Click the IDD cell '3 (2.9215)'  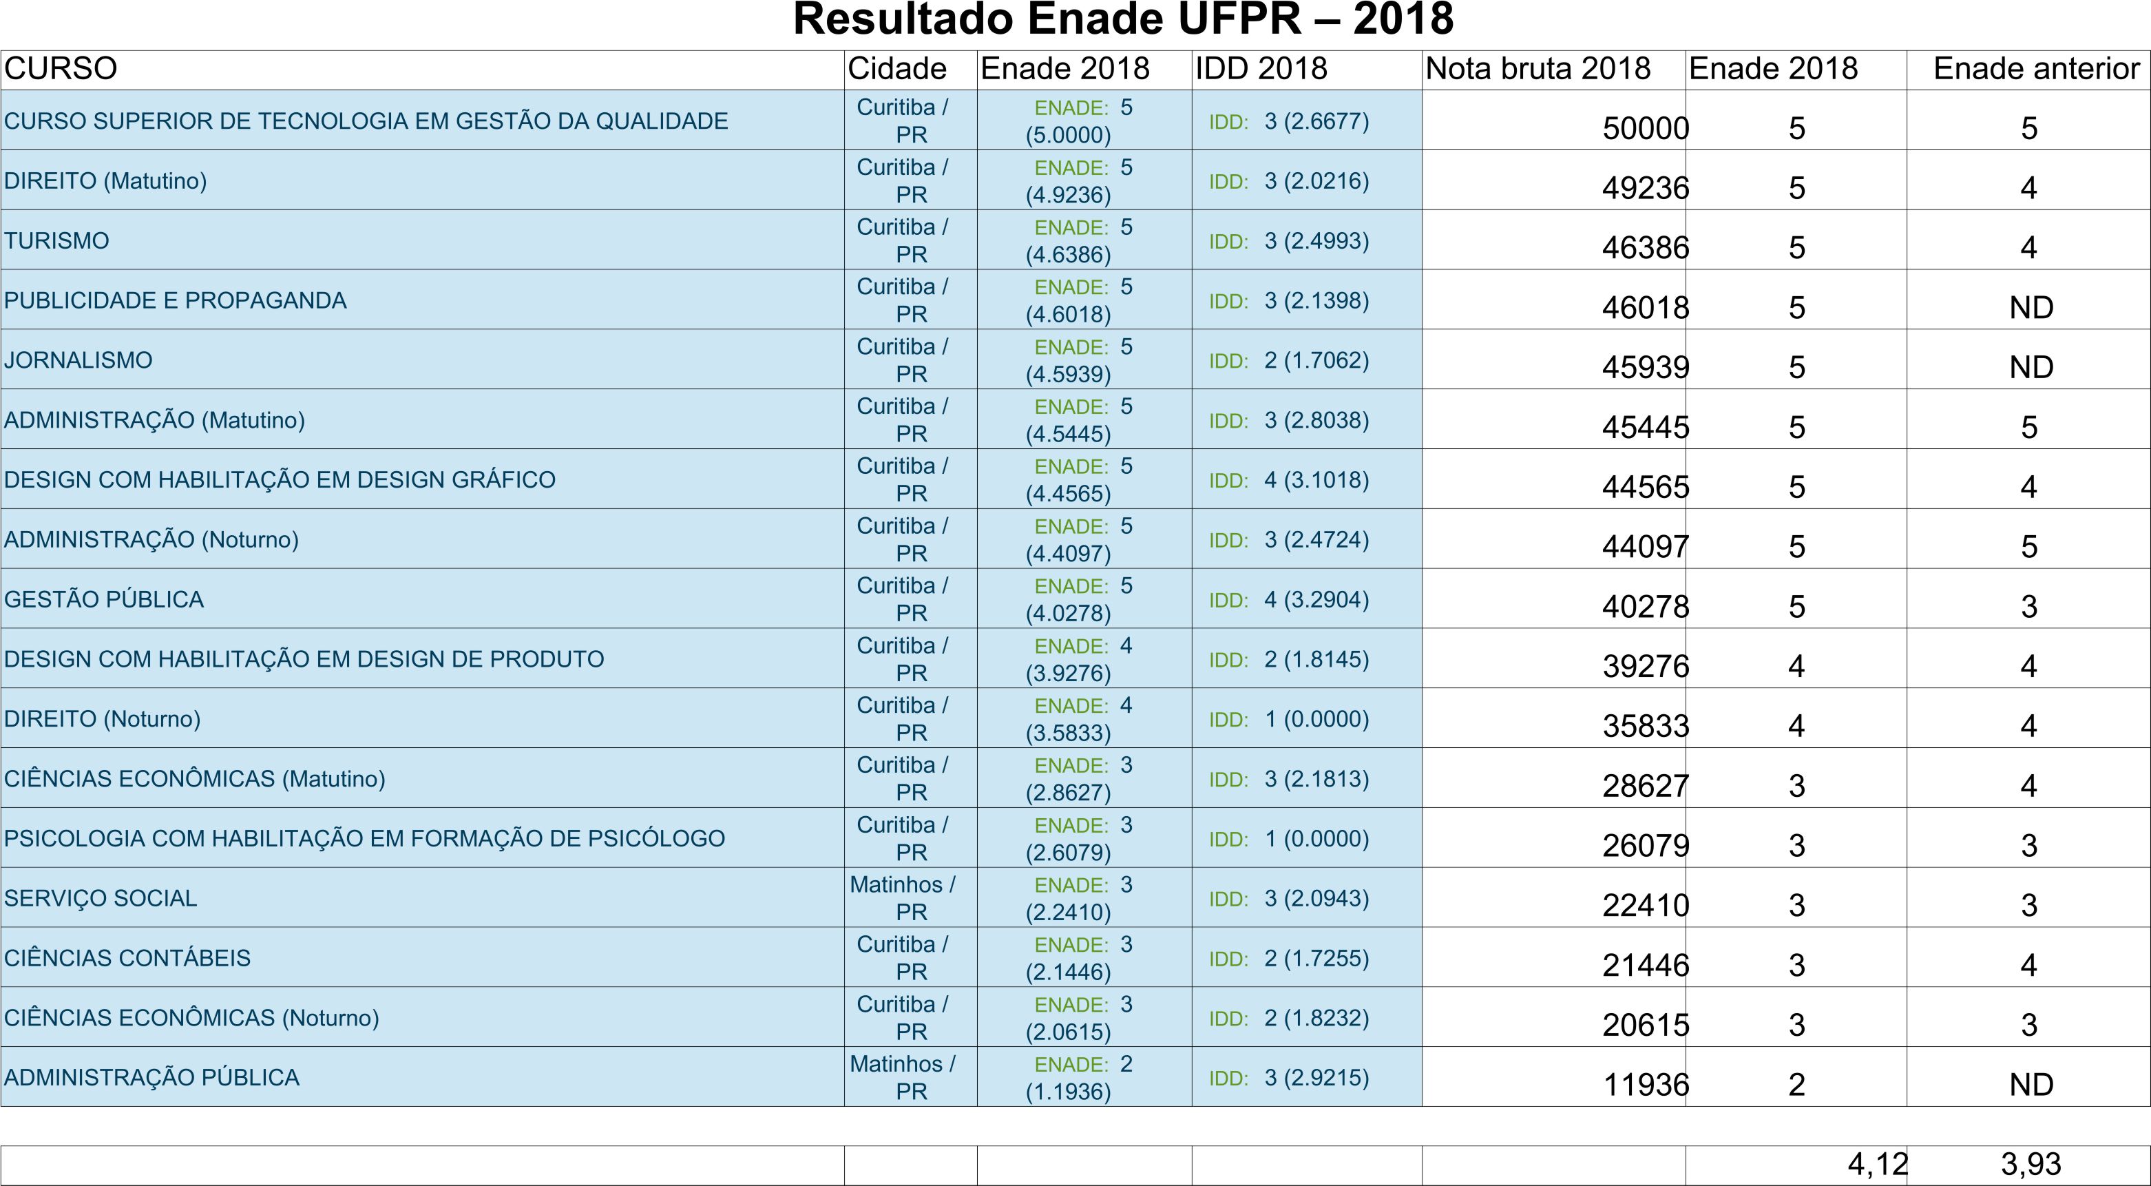click(1307, 1077)
